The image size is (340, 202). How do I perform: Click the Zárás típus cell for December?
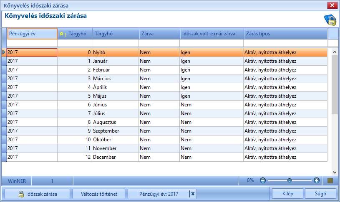click(285, 157)
